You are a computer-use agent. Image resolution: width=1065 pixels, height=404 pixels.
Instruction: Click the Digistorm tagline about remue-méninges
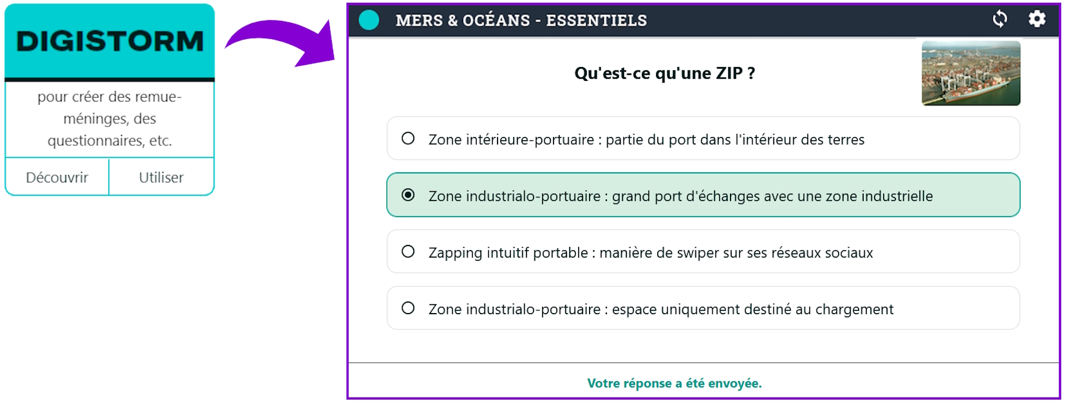(109, 118)
